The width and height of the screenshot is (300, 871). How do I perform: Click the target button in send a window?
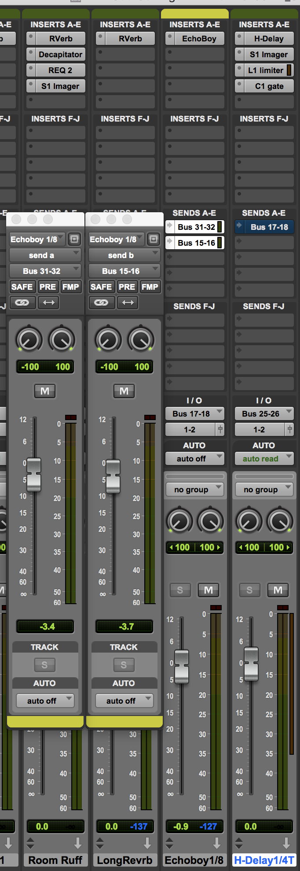click(x=74, y=239)
